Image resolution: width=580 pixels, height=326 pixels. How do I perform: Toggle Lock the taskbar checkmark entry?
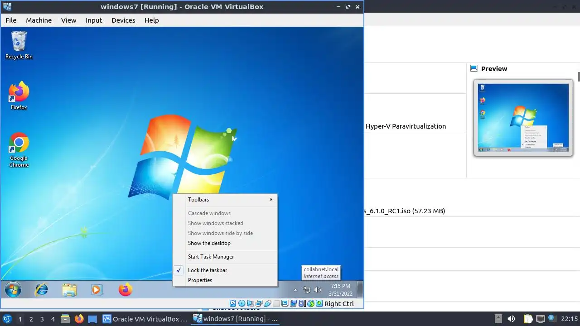[x=225, y=270]
